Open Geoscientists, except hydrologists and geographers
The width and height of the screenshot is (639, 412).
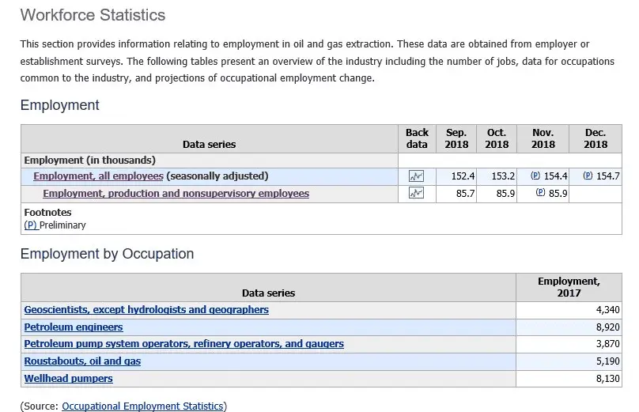146,310
